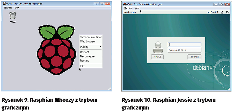Select Terminal emulator from context menu
The image size is (233, 112).
[x=91, y=37]
